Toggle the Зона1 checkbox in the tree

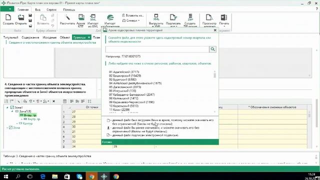tap(12, 107)
